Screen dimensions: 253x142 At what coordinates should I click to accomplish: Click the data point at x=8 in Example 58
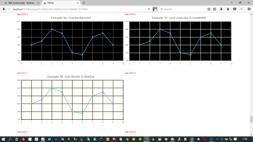(x=103, y=92)
